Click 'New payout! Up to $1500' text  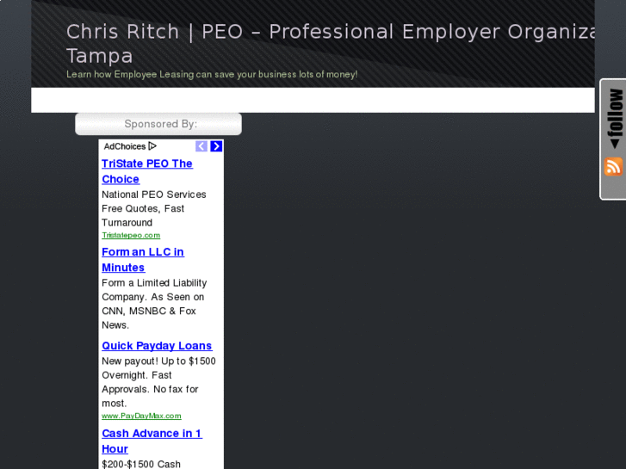coord(158,361)
